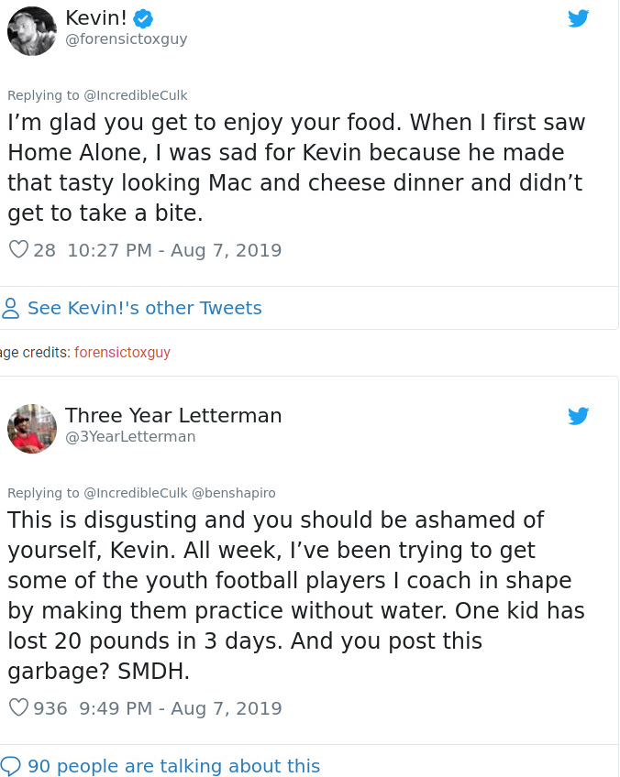The image size is (620, 777).
Task: Open forensictoxguy image credits link
Action: pos(122,352)
